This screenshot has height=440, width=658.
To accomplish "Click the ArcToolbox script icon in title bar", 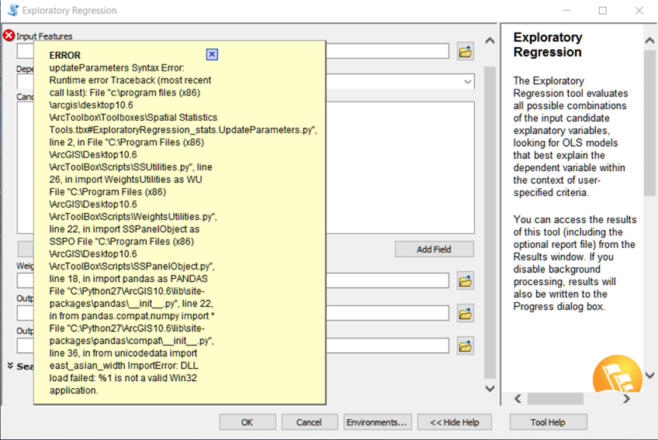I will (13, 10).
